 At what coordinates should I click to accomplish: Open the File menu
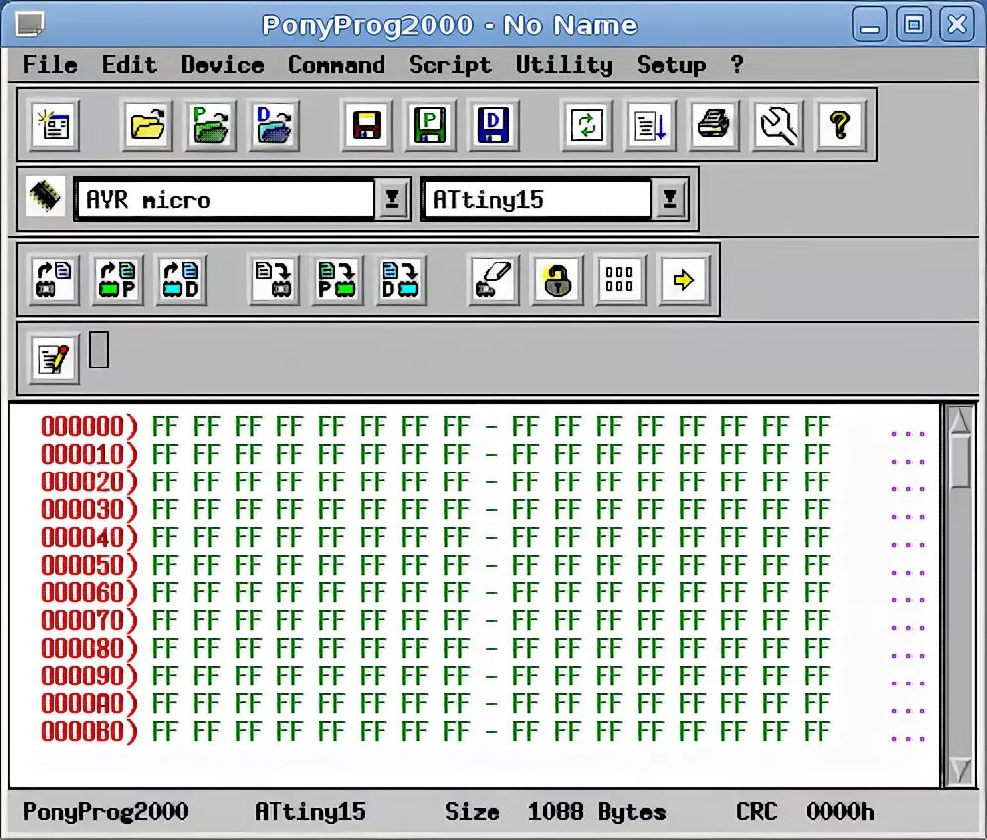(51, 64)
